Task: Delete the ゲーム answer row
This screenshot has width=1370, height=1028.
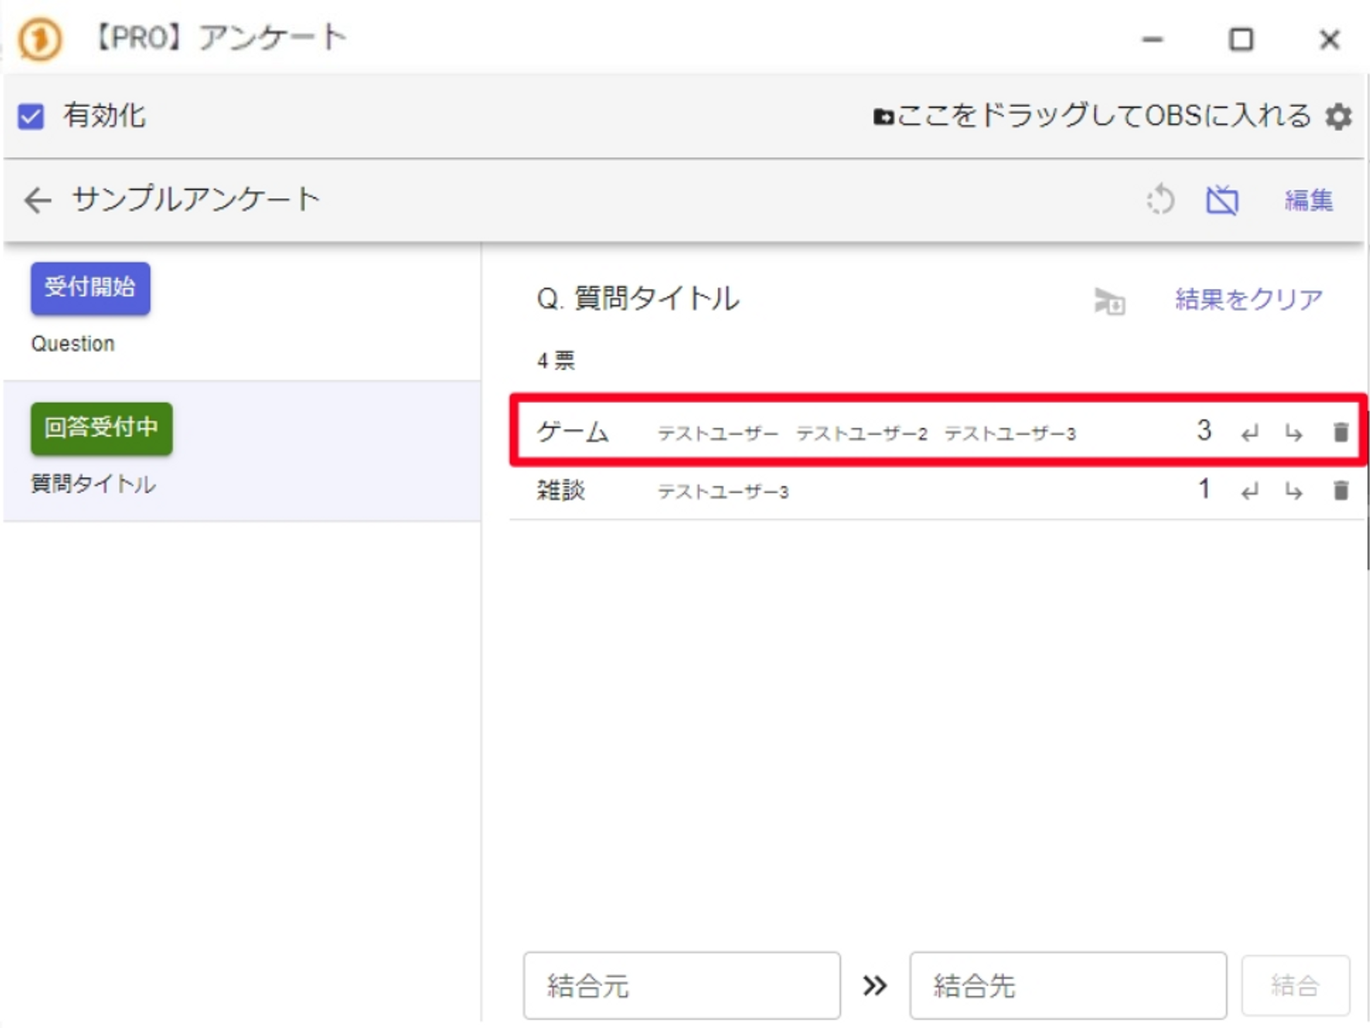Action: pyautogui.click(x=1340, y=432)
